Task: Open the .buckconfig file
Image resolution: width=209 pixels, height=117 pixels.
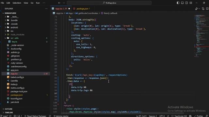Action: pyautogui.click(x=16, y=49)
